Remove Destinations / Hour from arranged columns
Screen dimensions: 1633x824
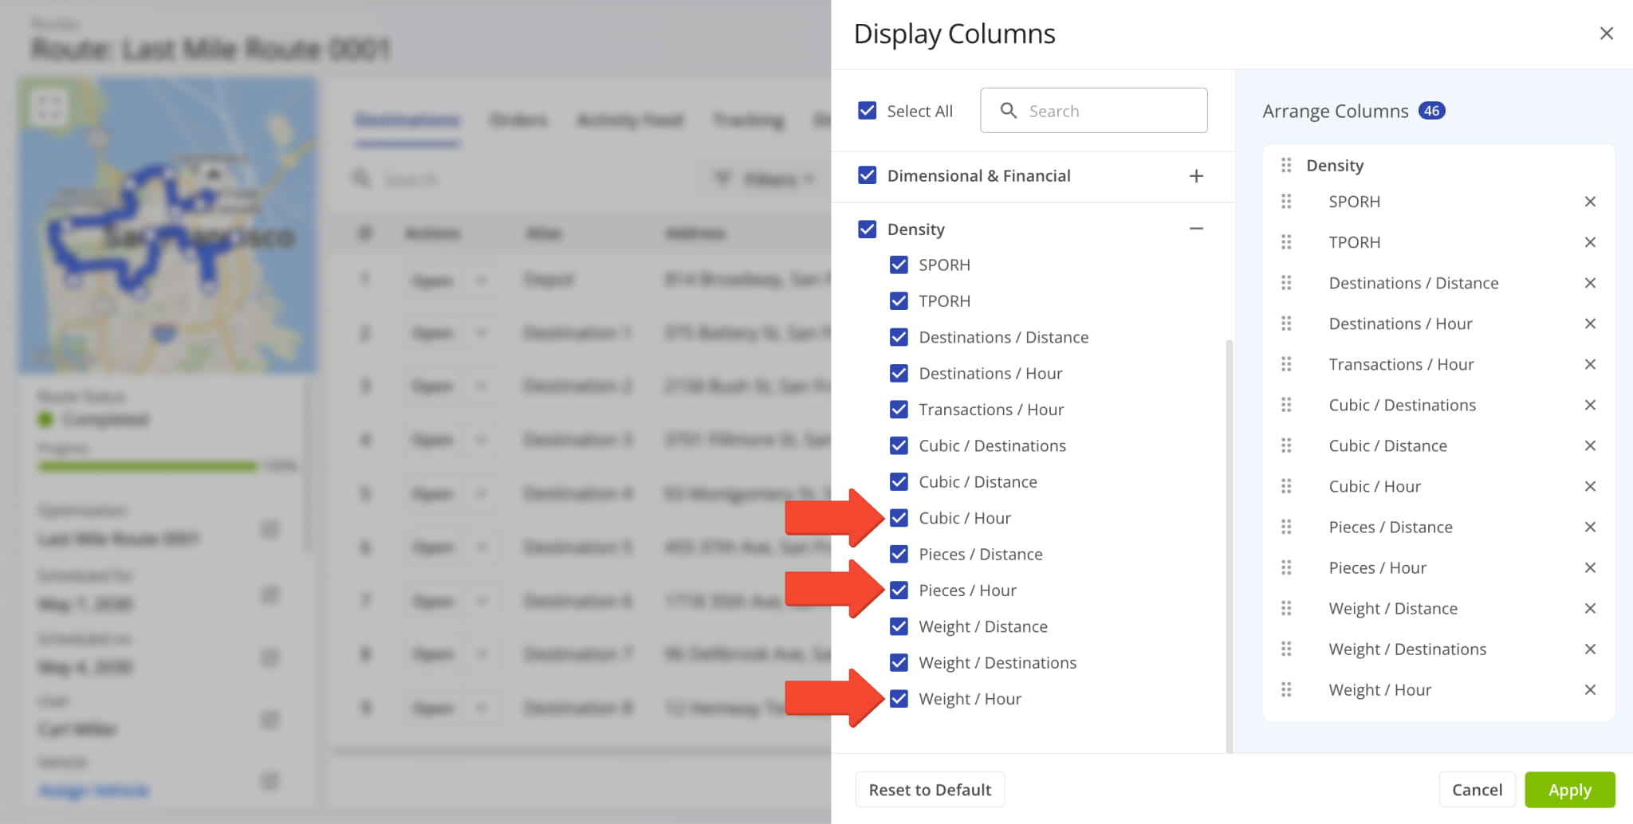pos(1590,324)
